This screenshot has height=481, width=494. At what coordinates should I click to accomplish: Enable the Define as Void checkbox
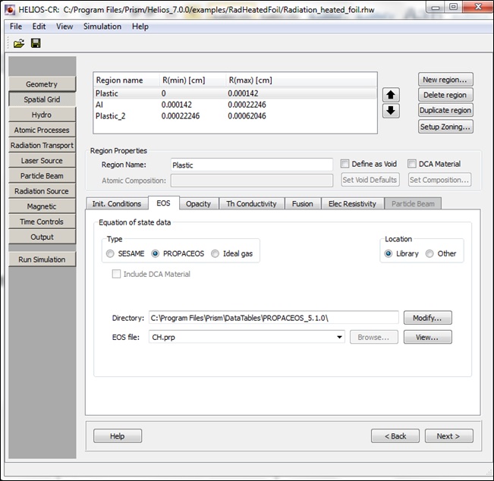point(345,164)
